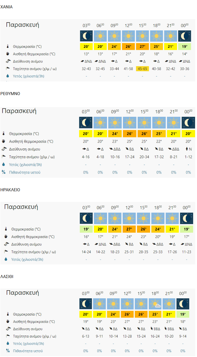Click the orange 27° cell at 15:00 in Χανιά
Viewport: 197px width, 357px height.
point(143,46)
